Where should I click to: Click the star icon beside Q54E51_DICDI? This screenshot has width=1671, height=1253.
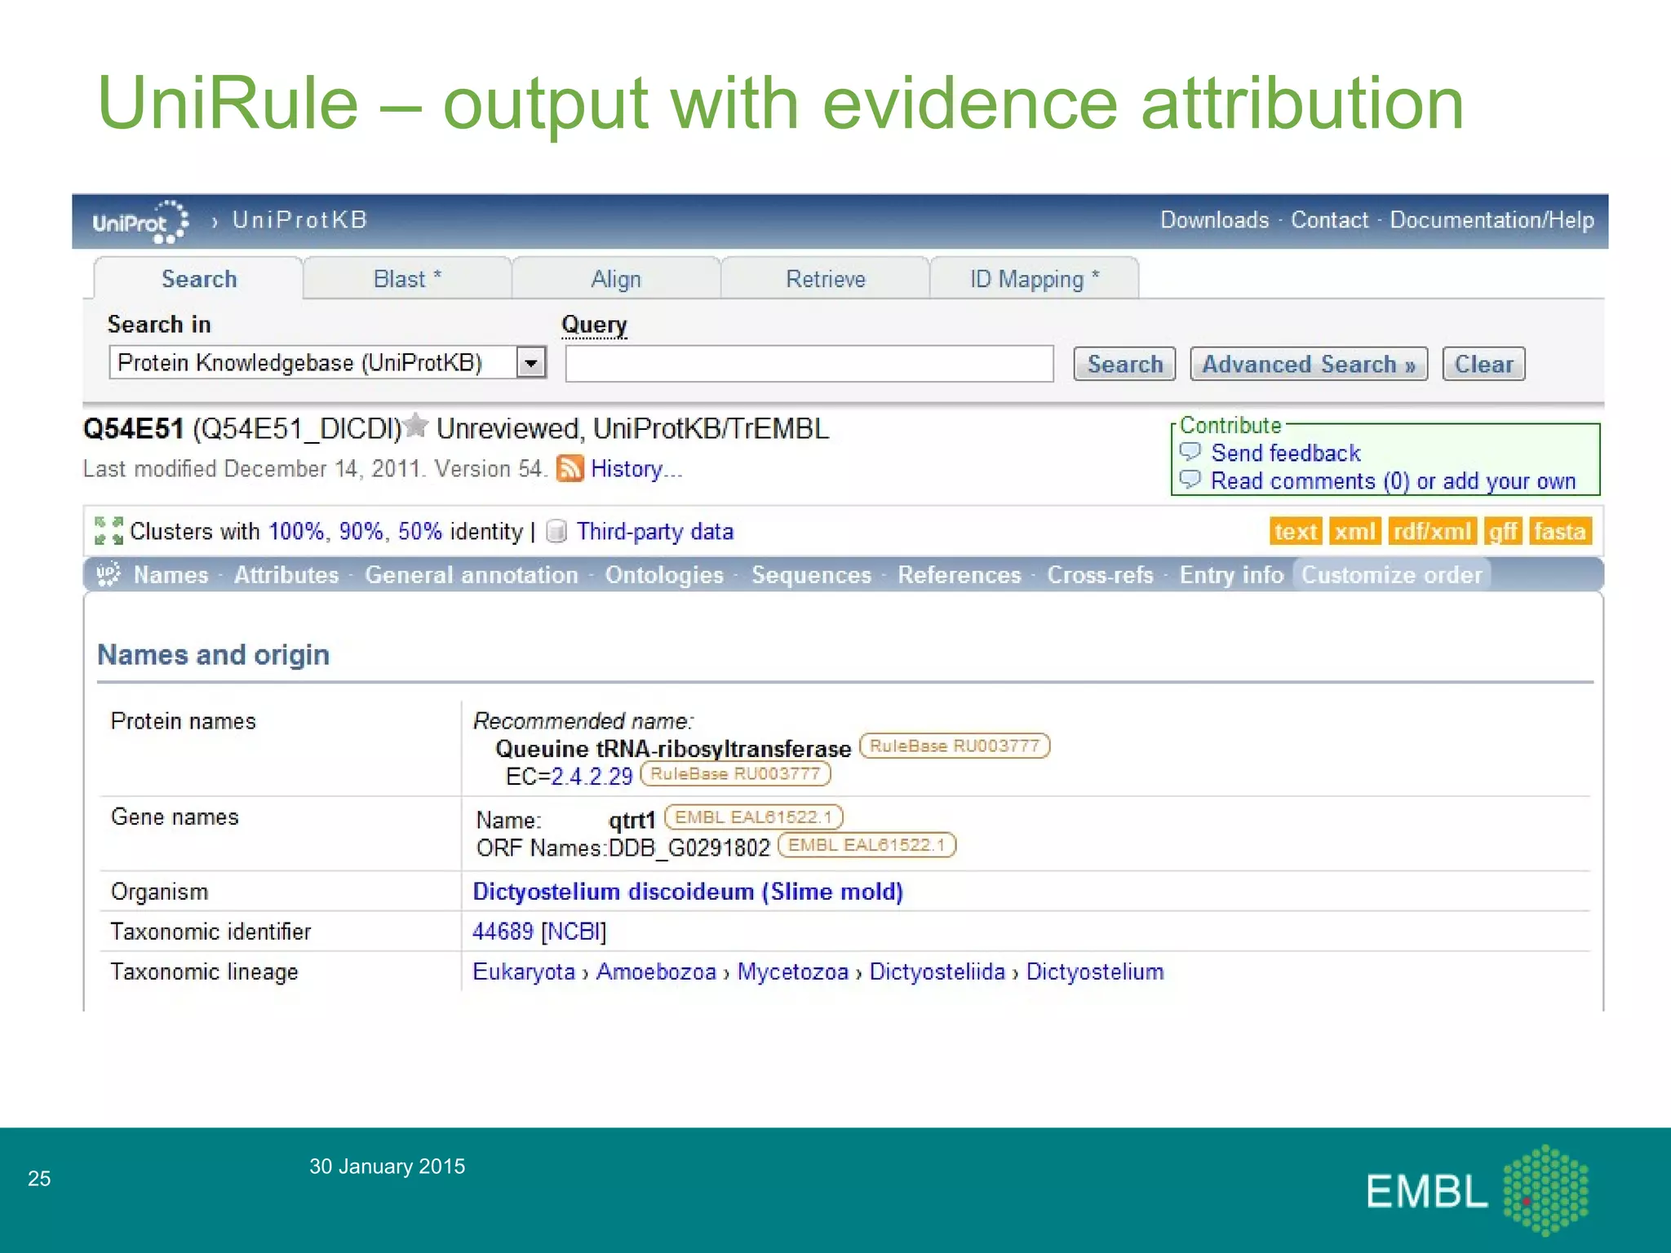[416, 425]
